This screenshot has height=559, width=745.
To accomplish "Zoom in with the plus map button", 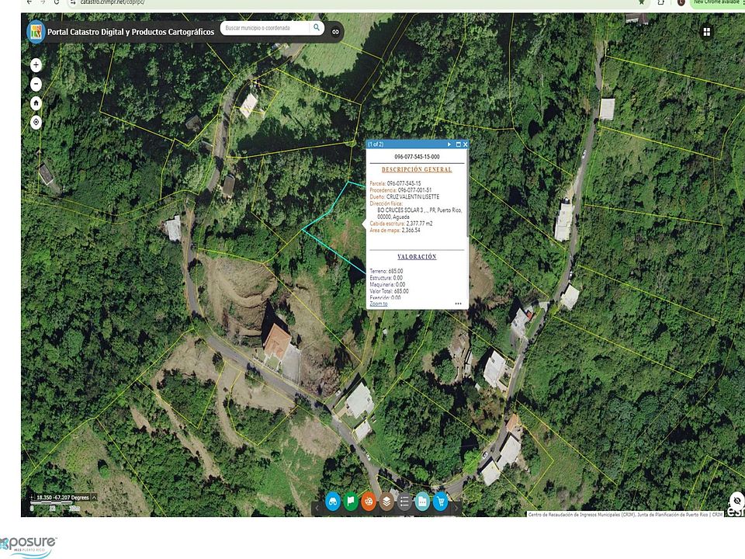I will pos(36,65).
